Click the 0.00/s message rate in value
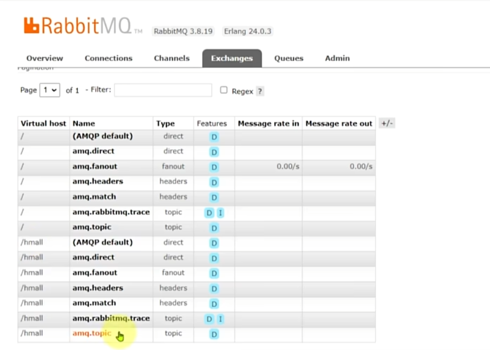This screenshot has height=350, width=490. tap(288, 166)
